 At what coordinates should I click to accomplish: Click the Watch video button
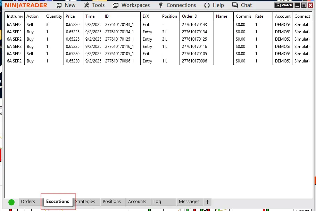pyautogui.click(x=284, y=5)
